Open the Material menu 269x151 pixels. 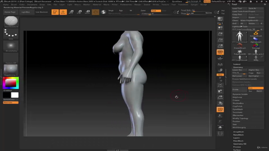pyautogui.click(x=97, y=5)
